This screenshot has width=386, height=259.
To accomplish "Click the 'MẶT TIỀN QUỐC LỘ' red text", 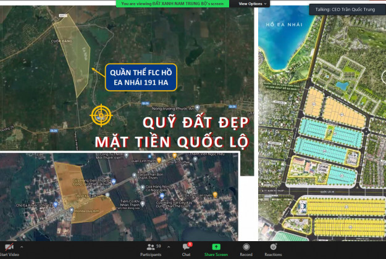I will (172, 142).
